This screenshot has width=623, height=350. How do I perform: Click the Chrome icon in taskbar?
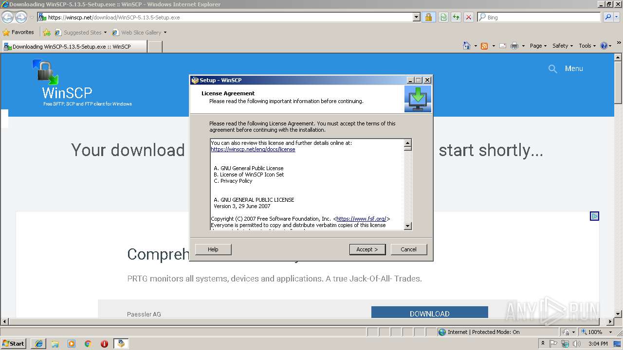88,344
